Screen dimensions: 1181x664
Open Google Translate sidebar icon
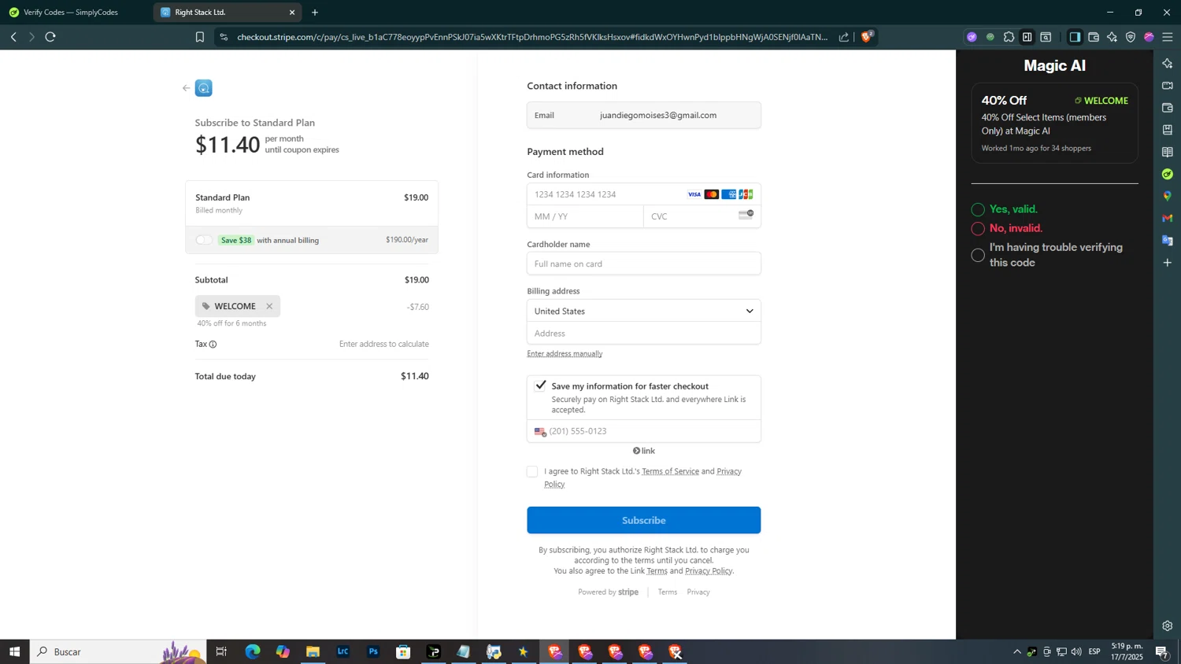click(x=1168, y=240)
